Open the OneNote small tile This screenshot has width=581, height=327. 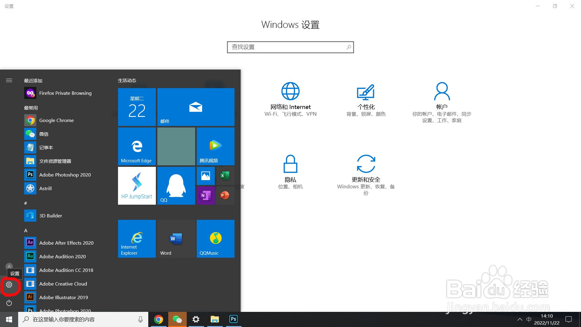pos(206,195)
